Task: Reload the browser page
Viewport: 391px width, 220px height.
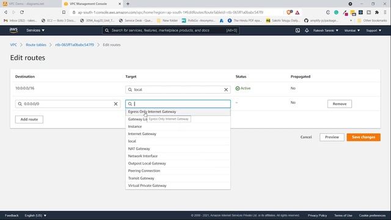Action: (x=22, y=12)
